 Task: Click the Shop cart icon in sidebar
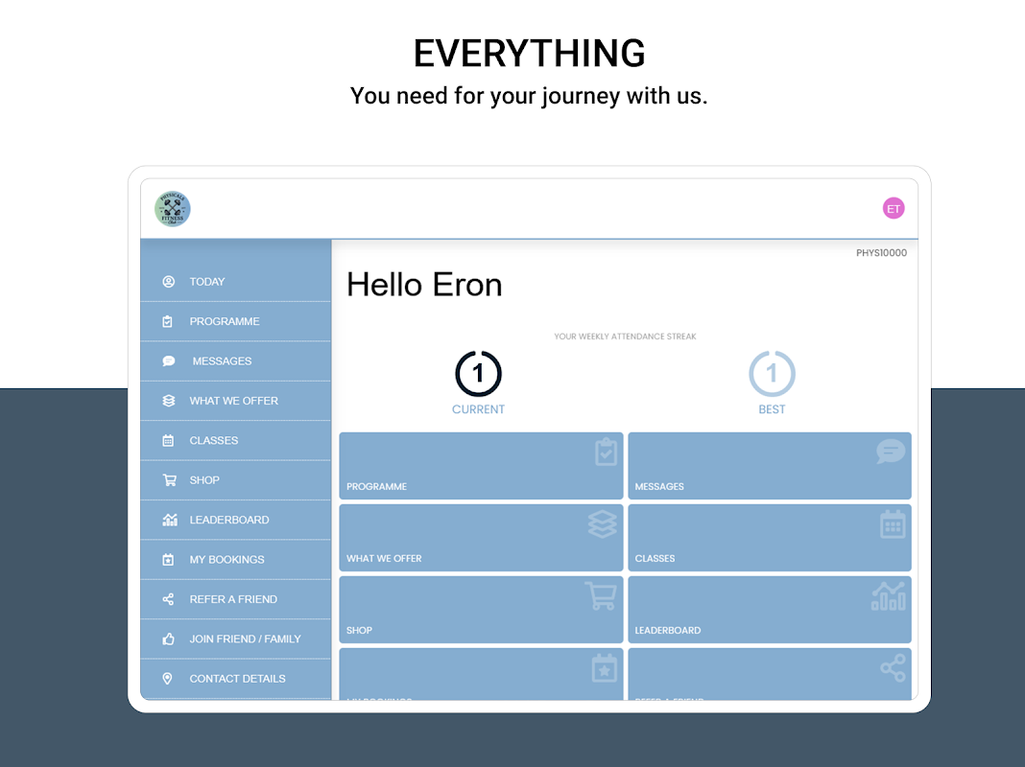[169, 480]
